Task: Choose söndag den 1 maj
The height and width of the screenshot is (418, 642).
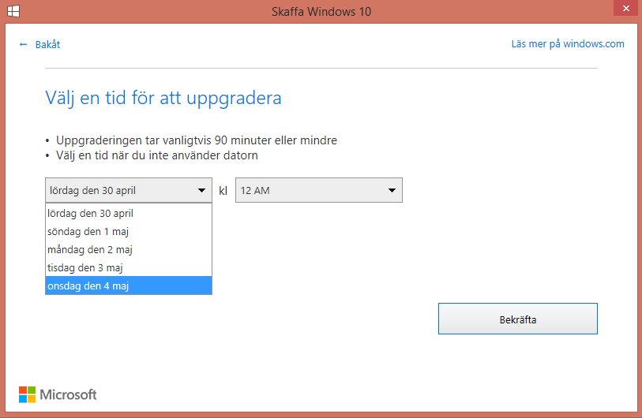Action: tap(129, 232)
